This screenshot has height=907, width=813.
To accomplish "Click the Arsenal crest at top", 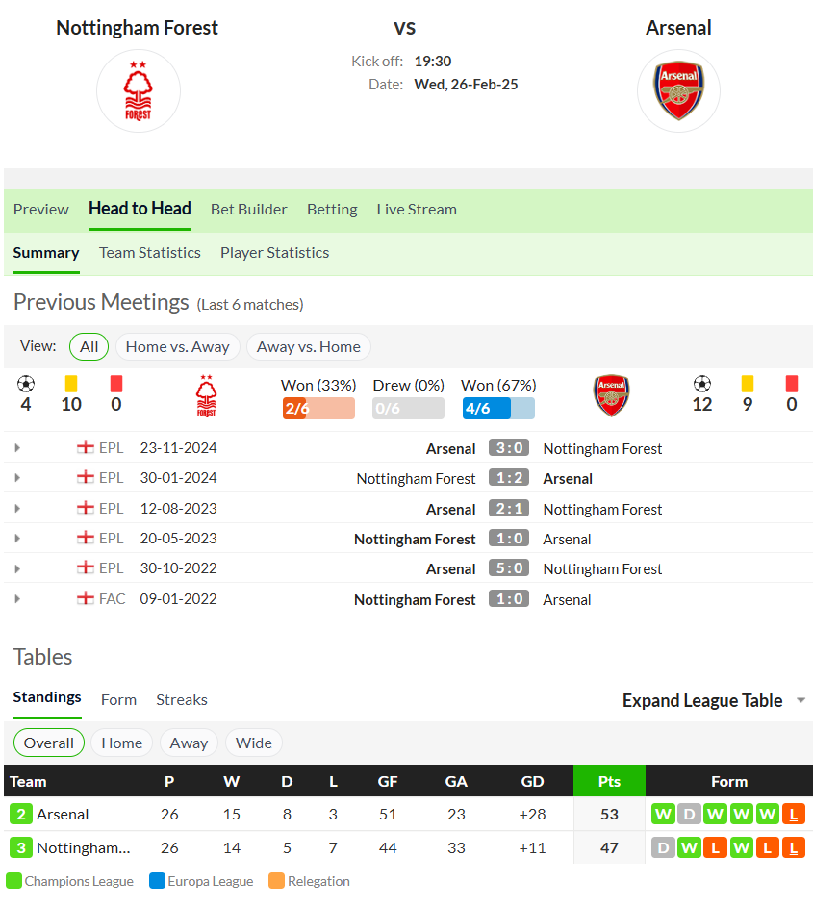I will pyautogui.click(x=678, y=90).
